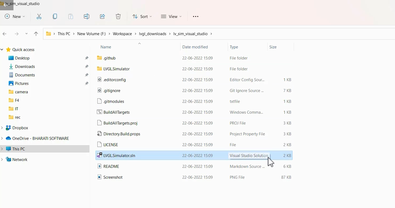Expand the Network tree node
Viewport: 395px width, 208px height.
[x=2, y=159]
